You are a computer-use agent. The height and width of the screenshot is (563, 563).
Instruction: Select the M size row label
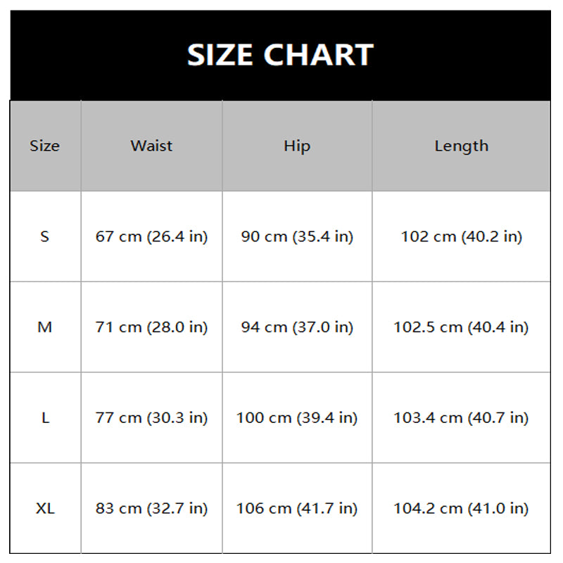(x=45, y=327)
